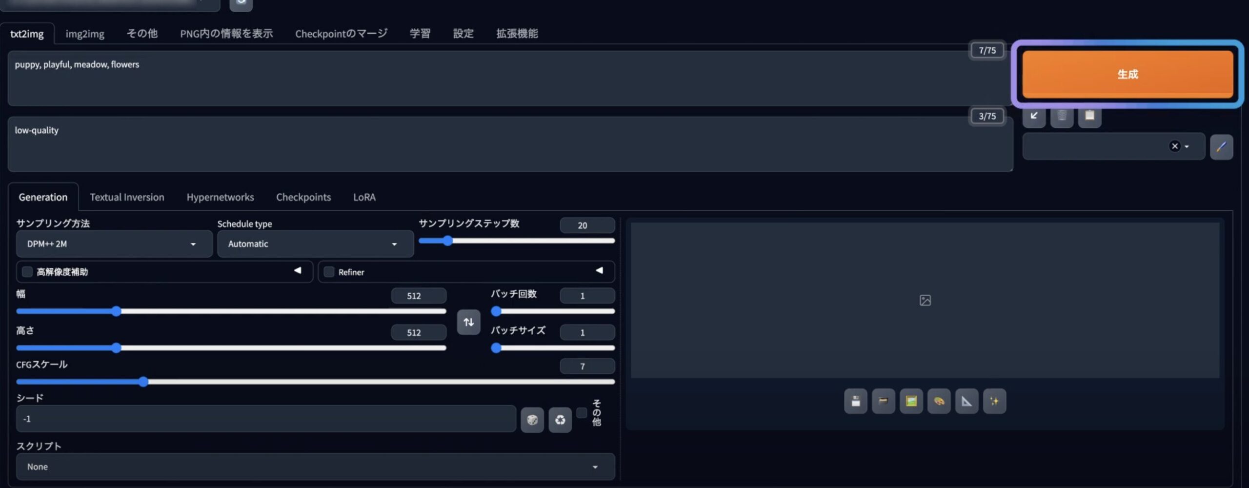
Task: Enable the 高解像度補助 checkbox
Action: pos(27,272)
